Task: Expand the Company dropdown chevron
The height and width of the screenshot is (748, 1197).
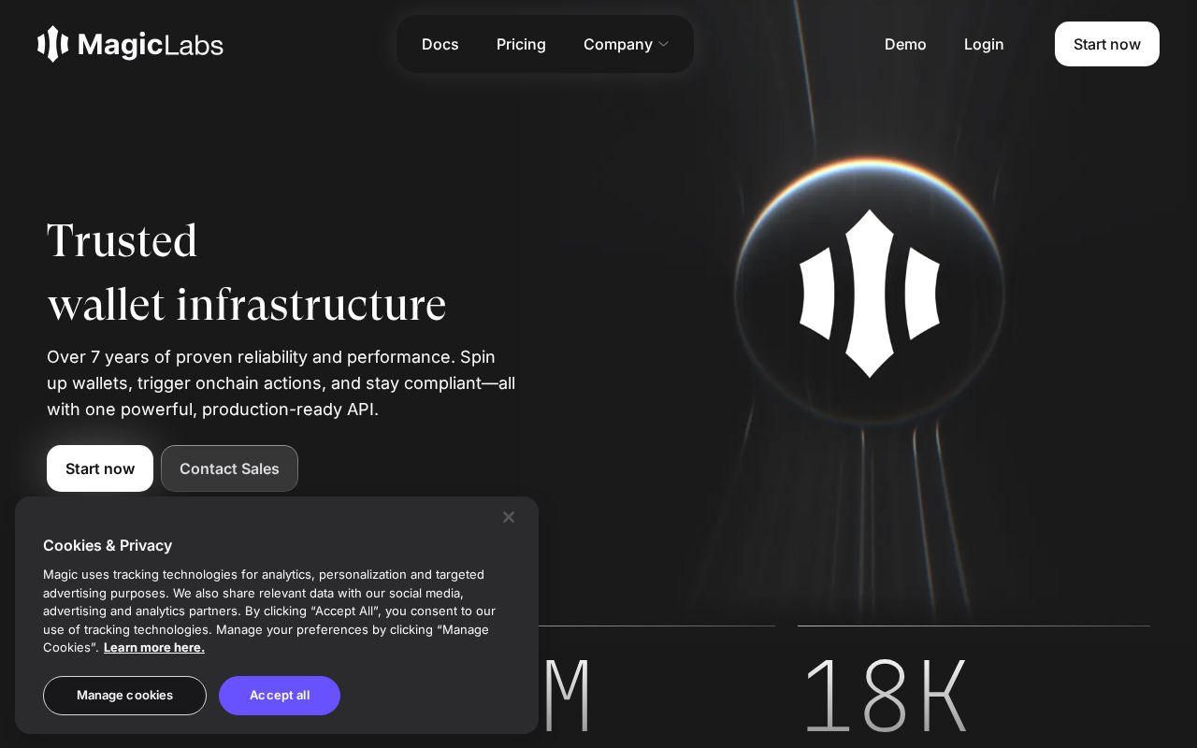Action: (664, 44)
